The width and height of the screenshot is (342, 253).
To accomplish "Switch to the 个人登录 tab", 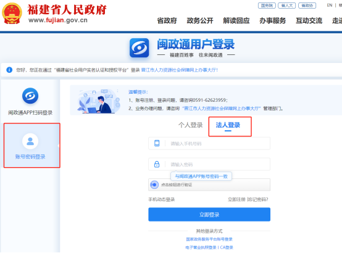I will [190, 125].
